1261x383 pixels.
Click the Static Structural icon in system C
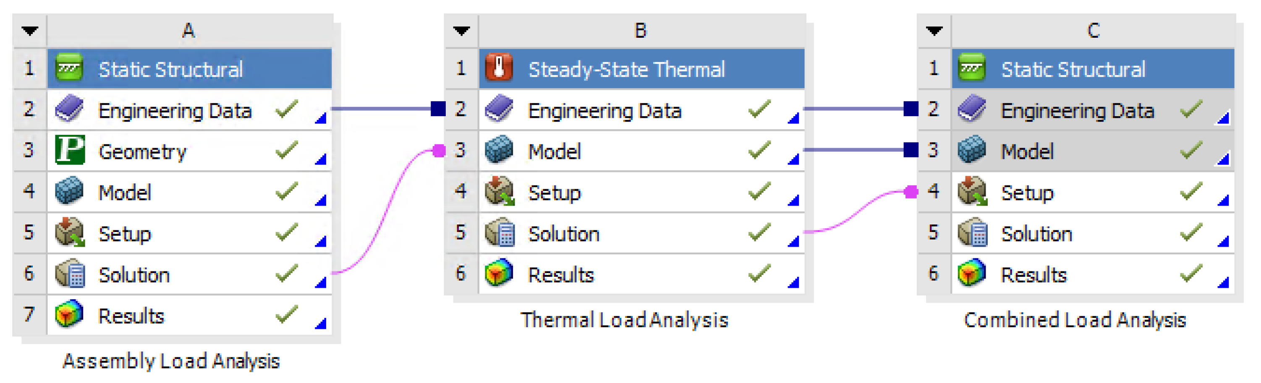click(972, 68)
